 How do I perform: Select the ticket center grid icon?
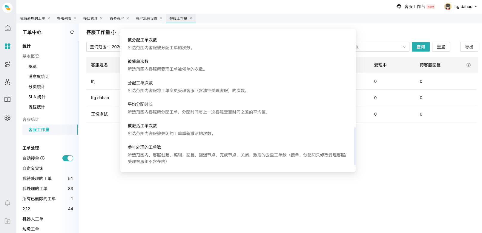[7, 46]
